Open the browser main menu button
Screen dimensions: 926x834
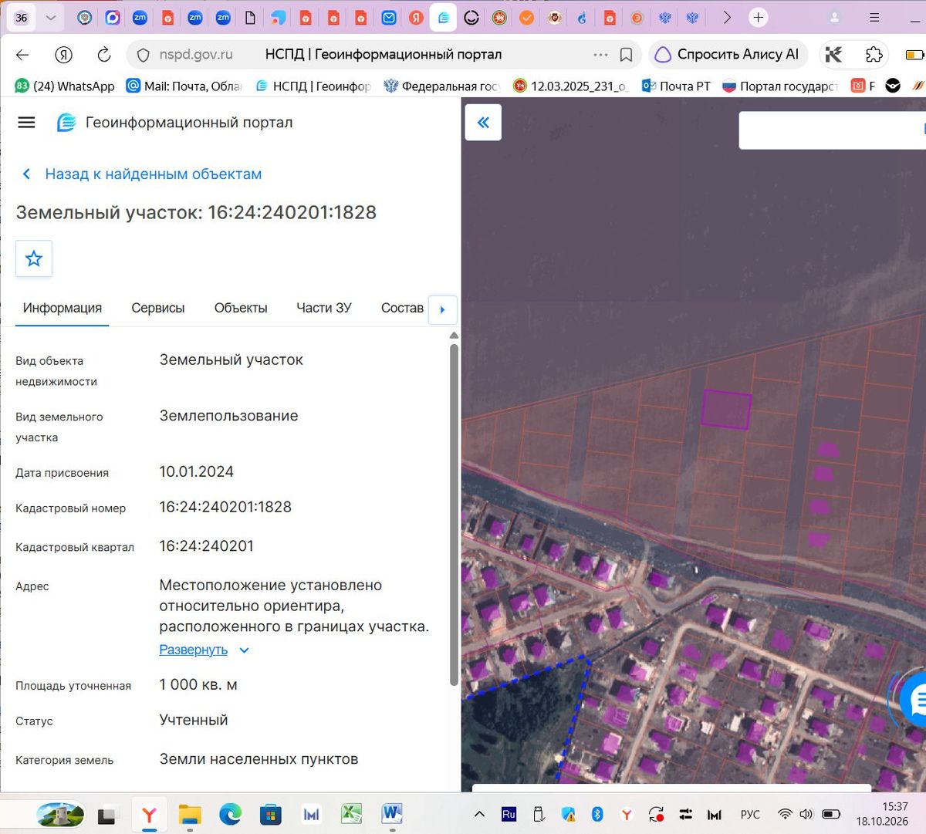click(x=874, y=17)
